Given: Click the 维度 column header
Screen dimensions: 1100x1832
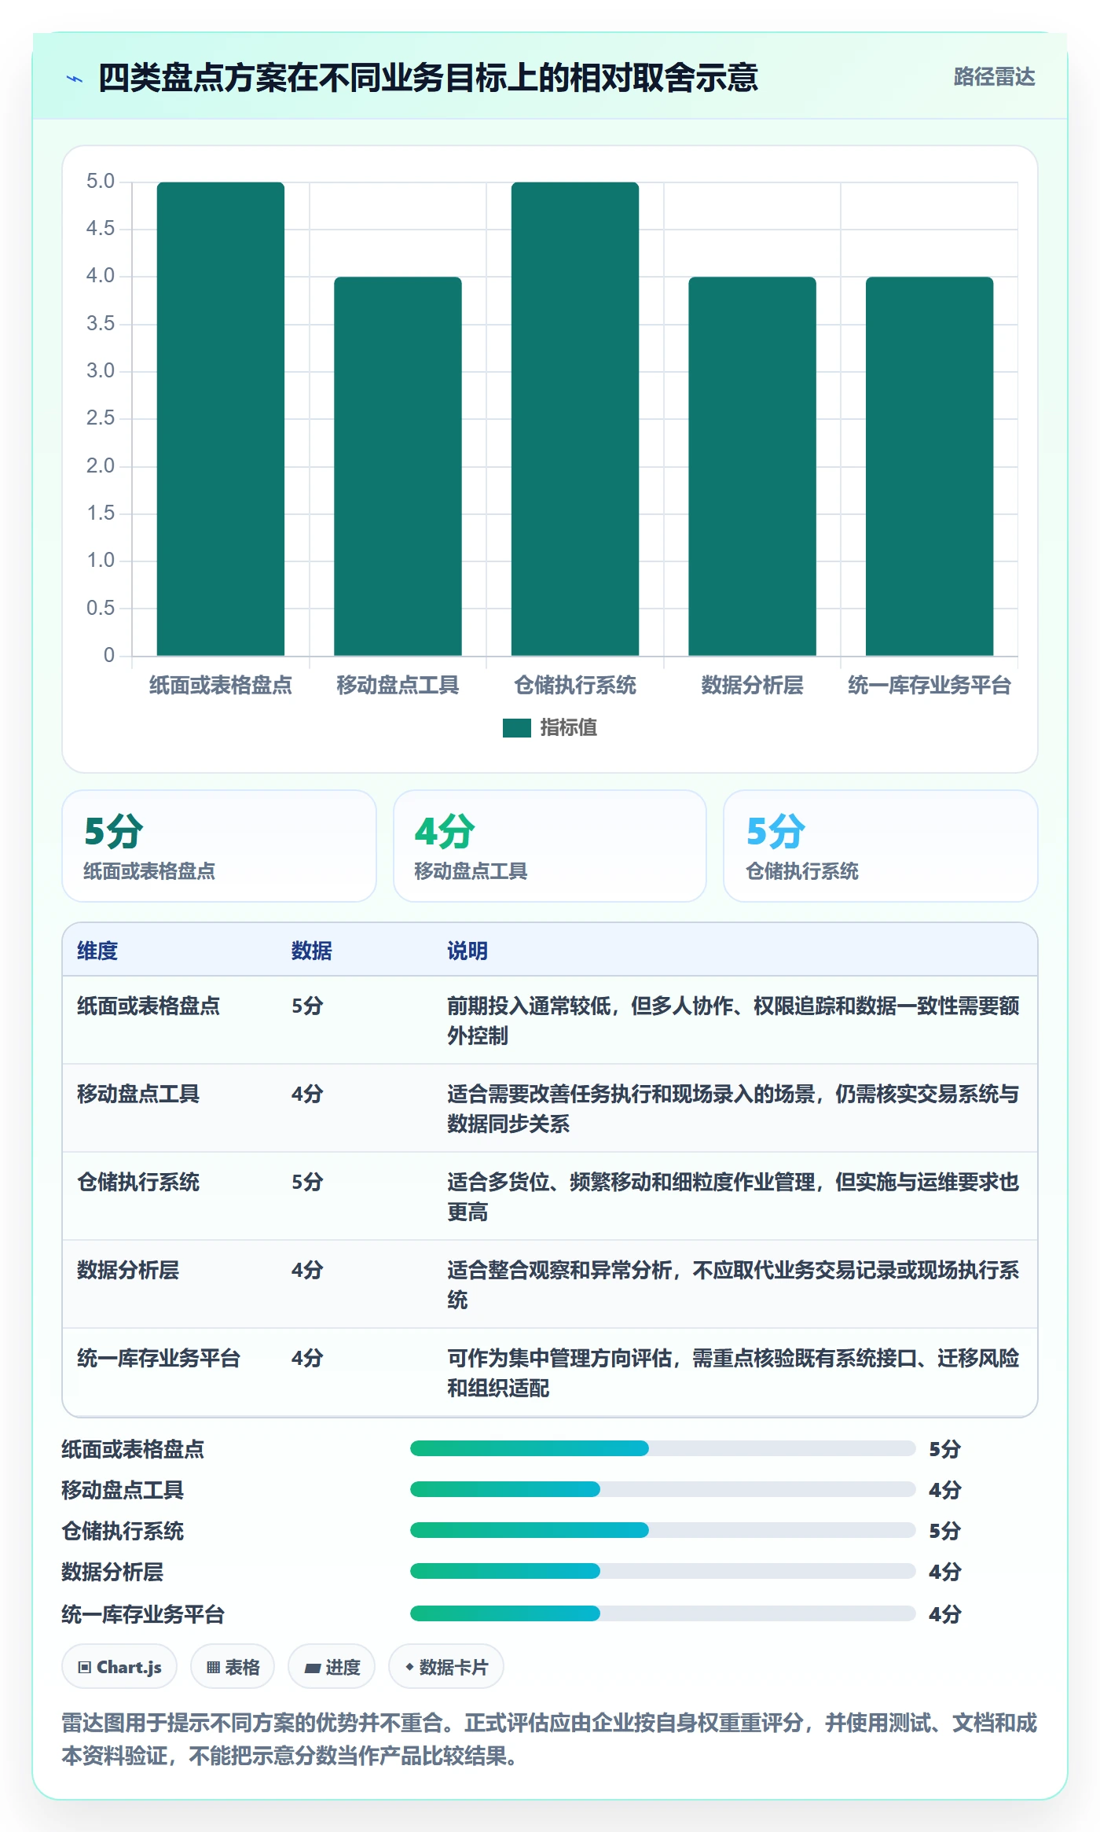Looking at the screenshot, I should coord(97,951).
